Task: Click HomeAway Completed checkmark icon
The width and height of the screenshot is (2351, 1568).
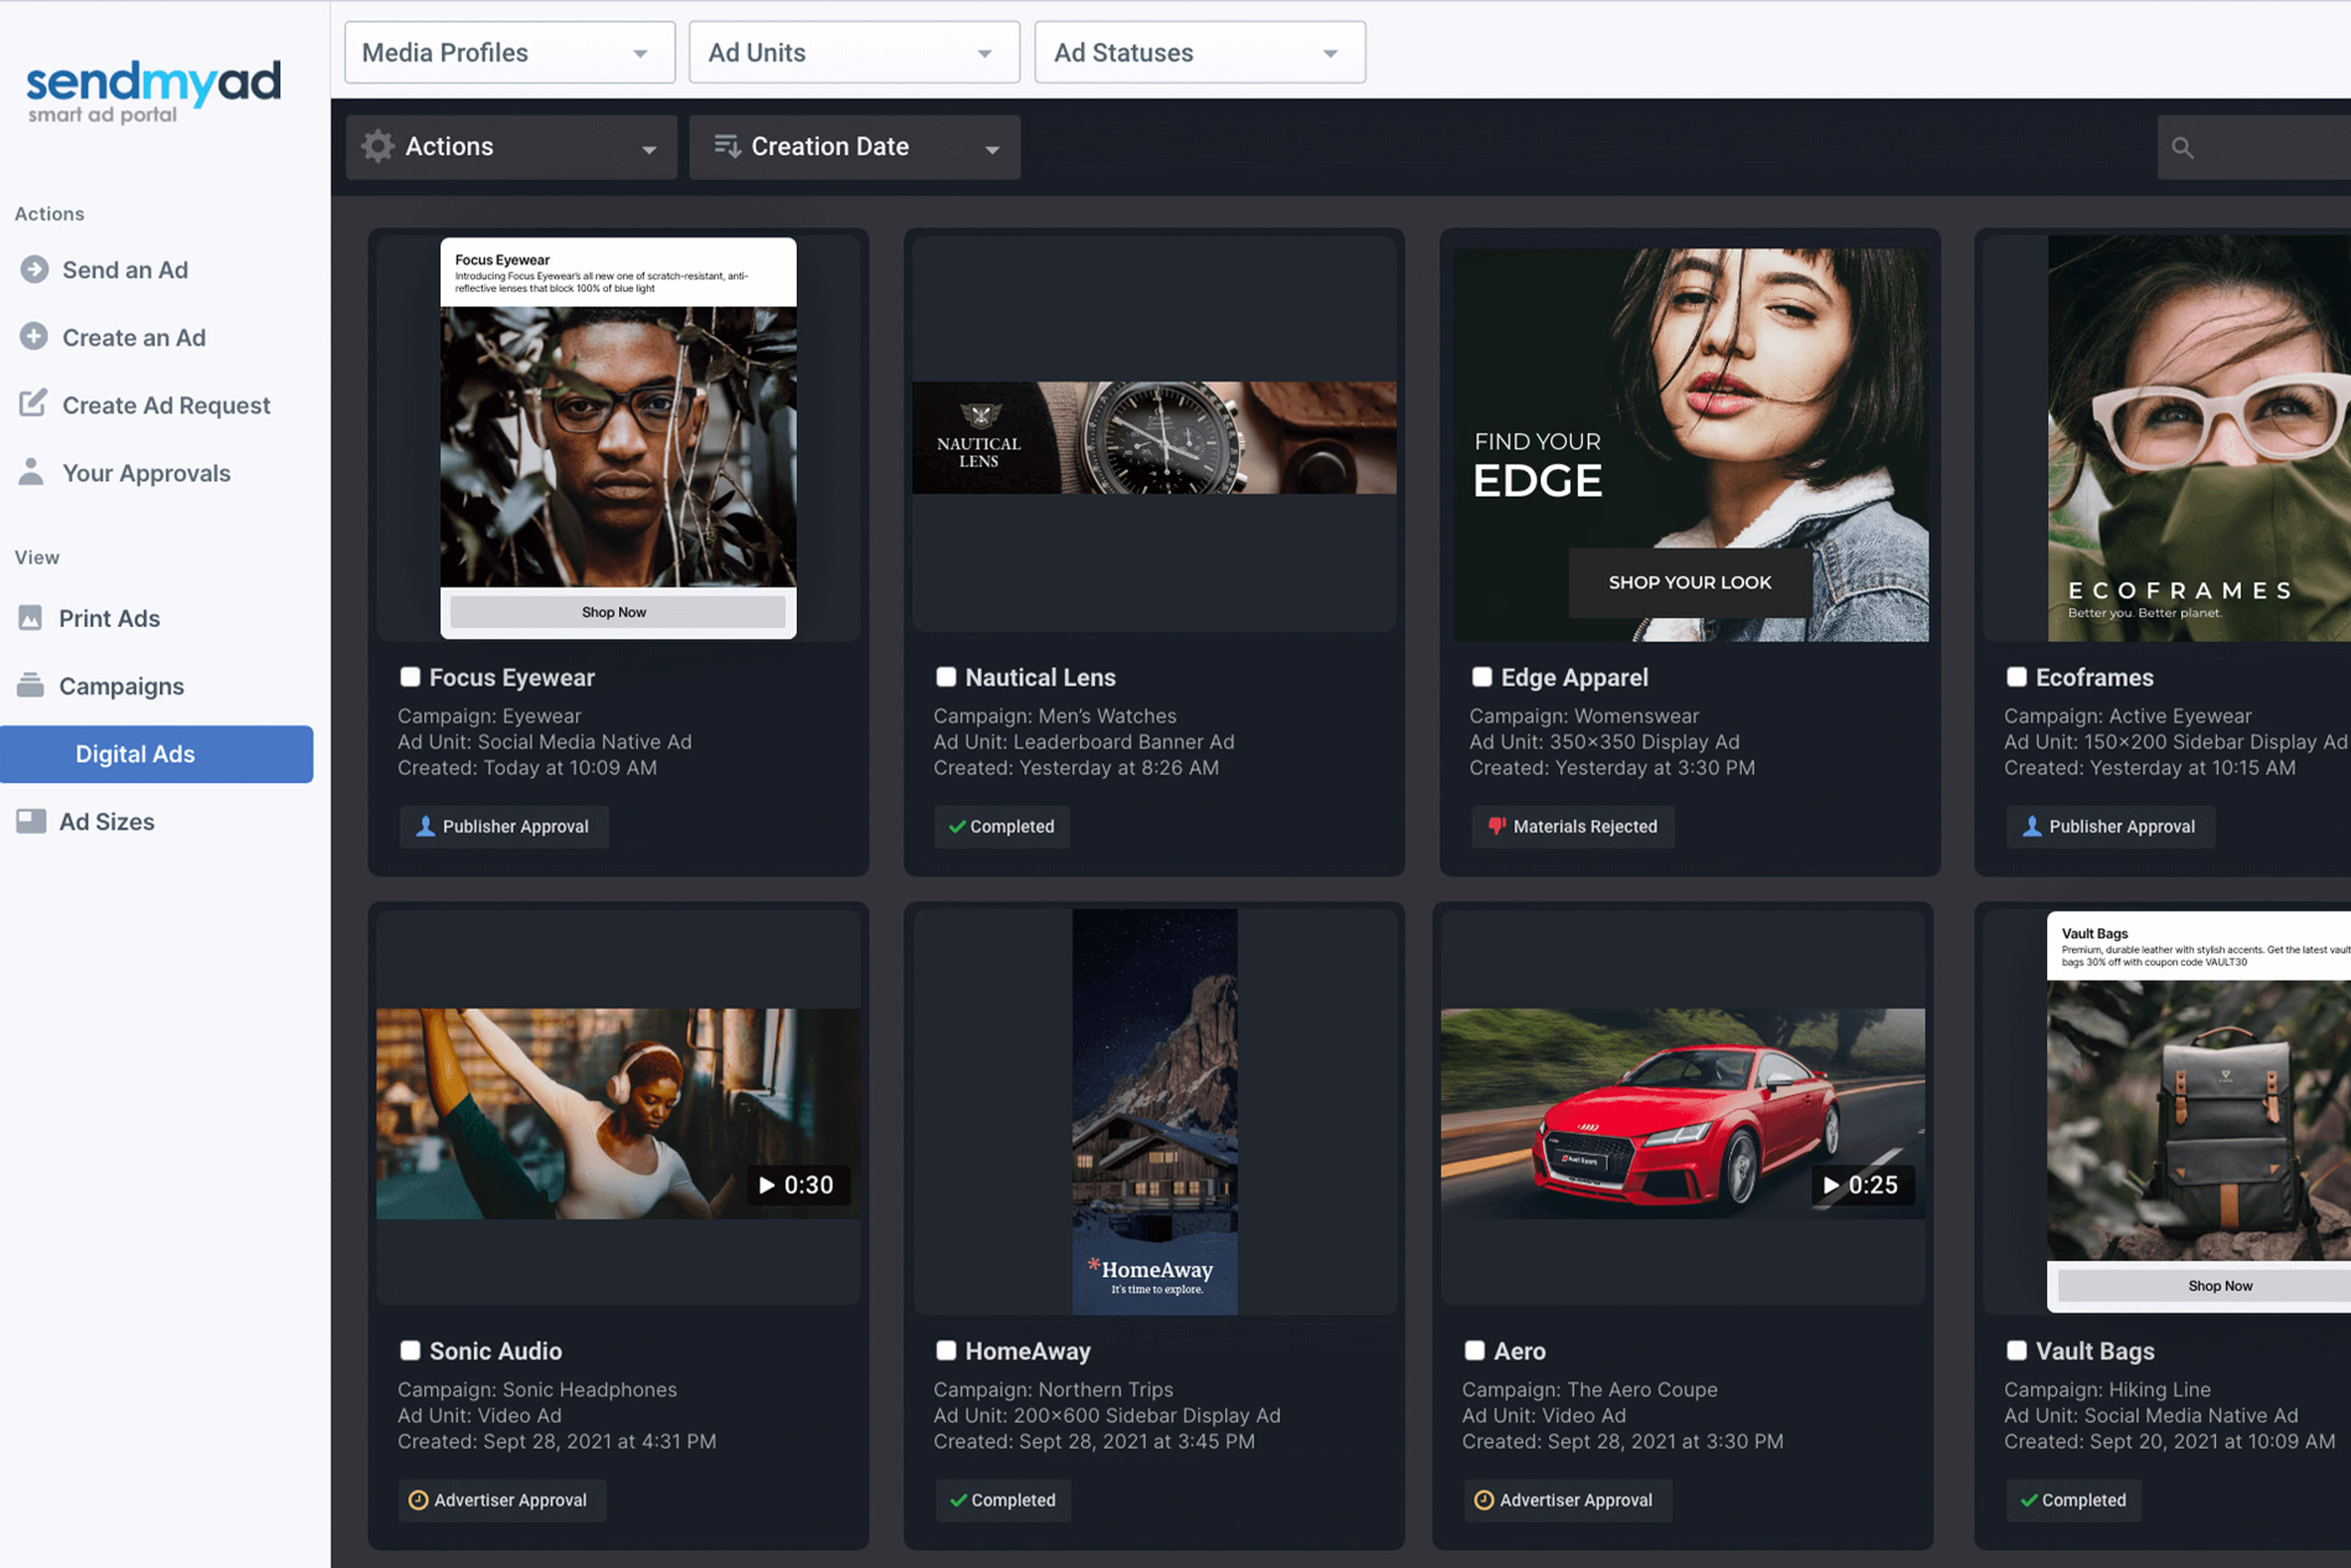Action: pyautogui.click(x=959, y=1500)
